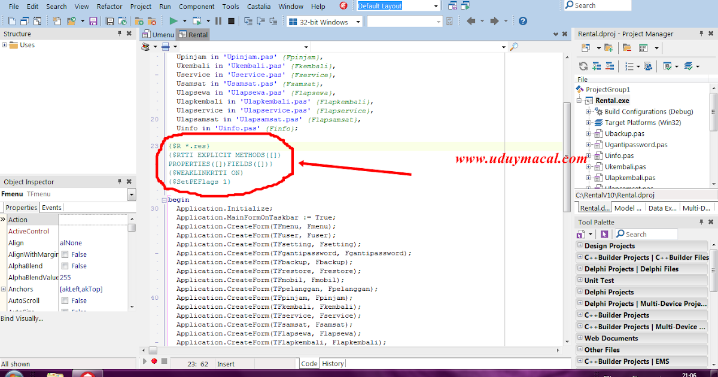Switch to the Umenu editor tab

[x=158, y=35]
